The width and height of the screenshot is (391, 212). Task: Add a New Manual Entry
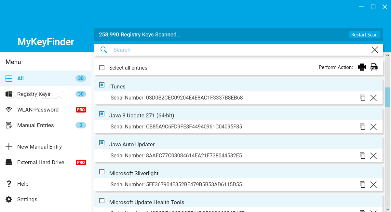(39, 147)
